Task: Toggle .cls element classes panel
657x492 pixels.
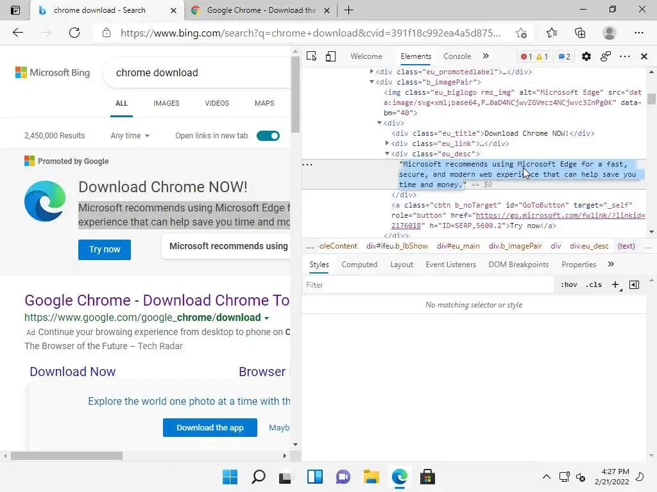Action: 593,285
